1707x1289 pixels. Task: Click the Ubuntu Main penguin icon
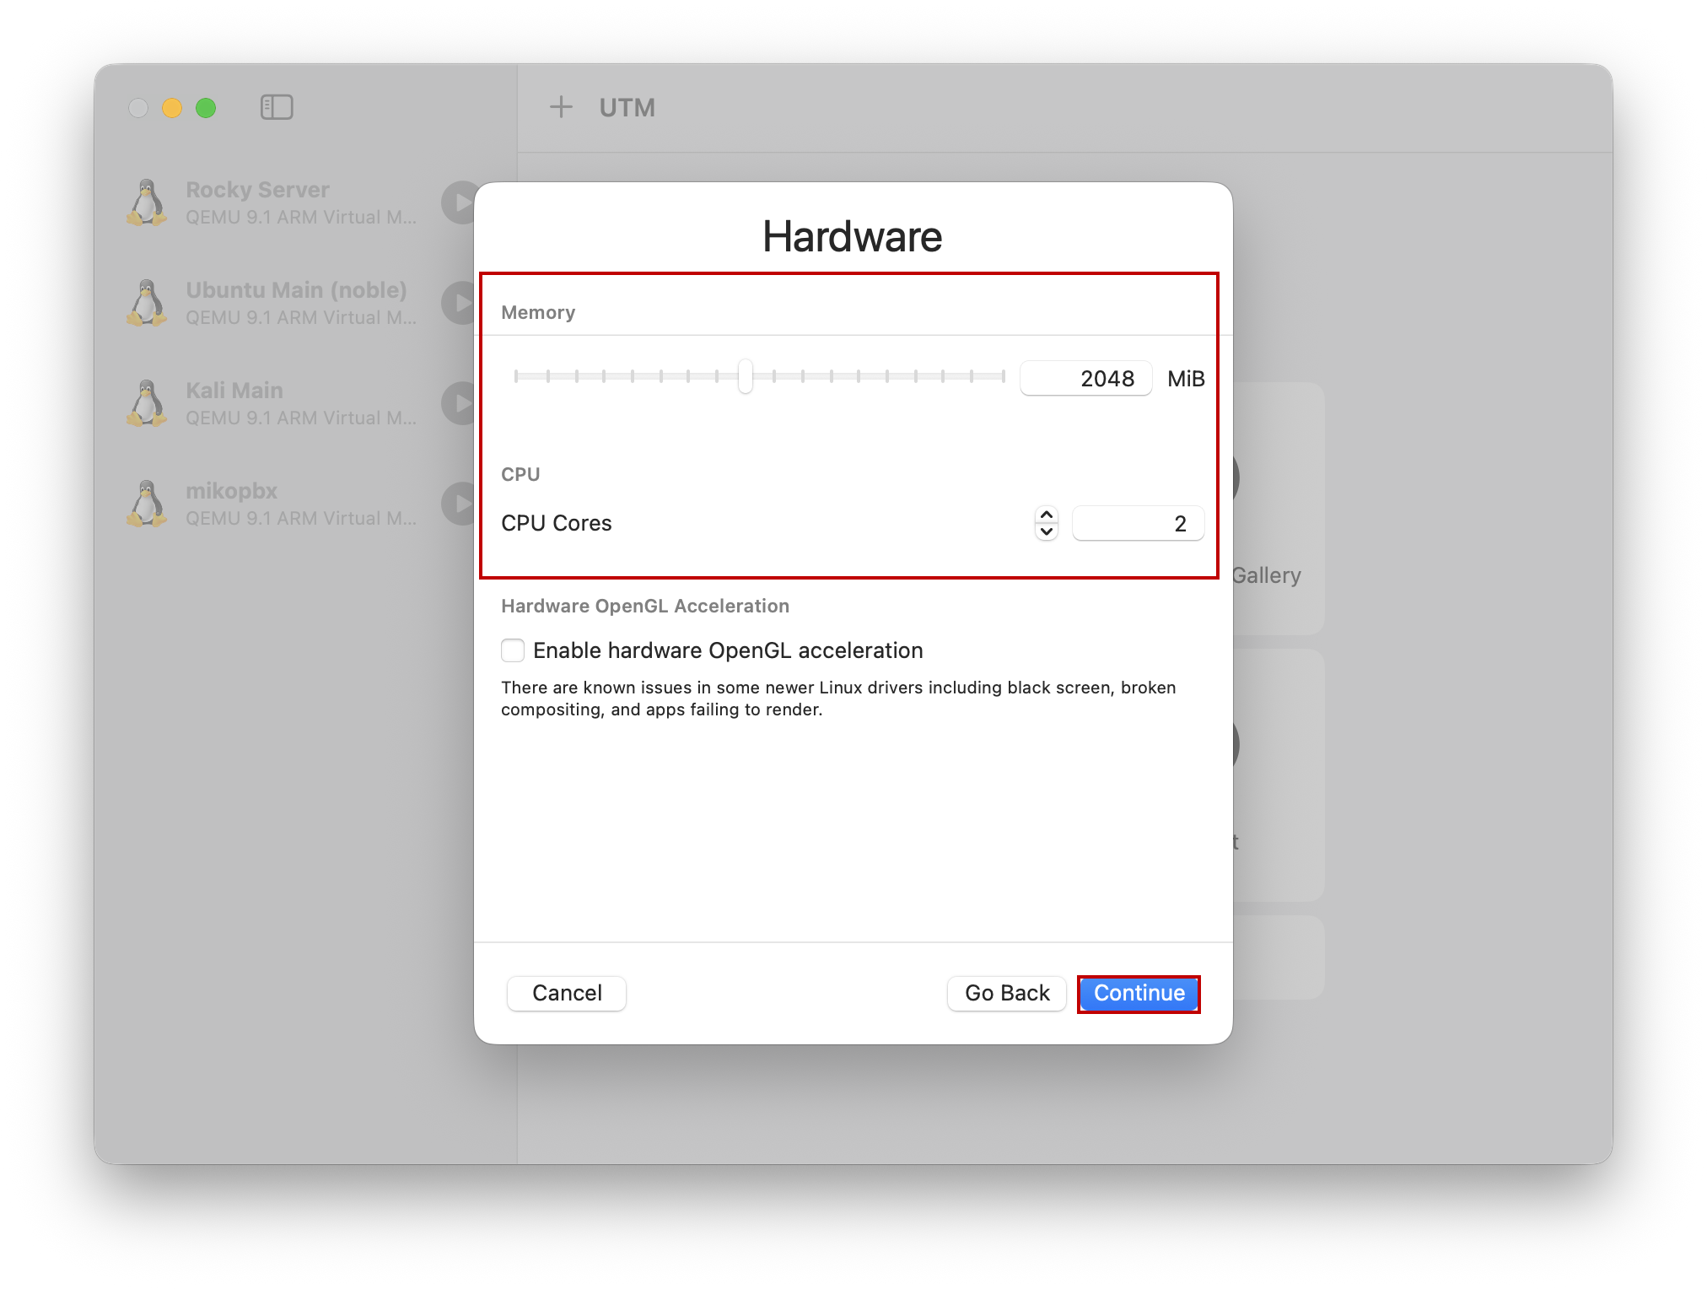(x=148, y=303)
